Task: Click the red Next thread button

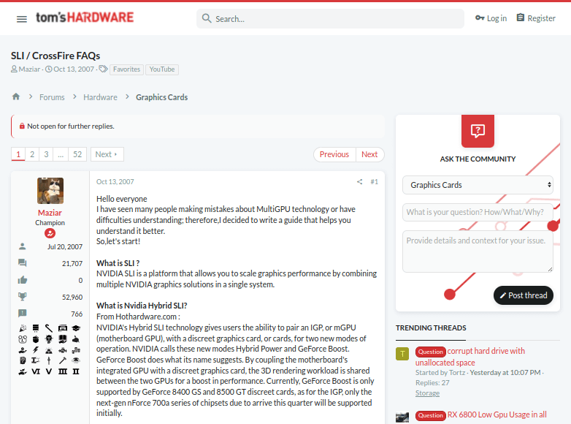Action: pyautogui.click(x=369, y=154)
